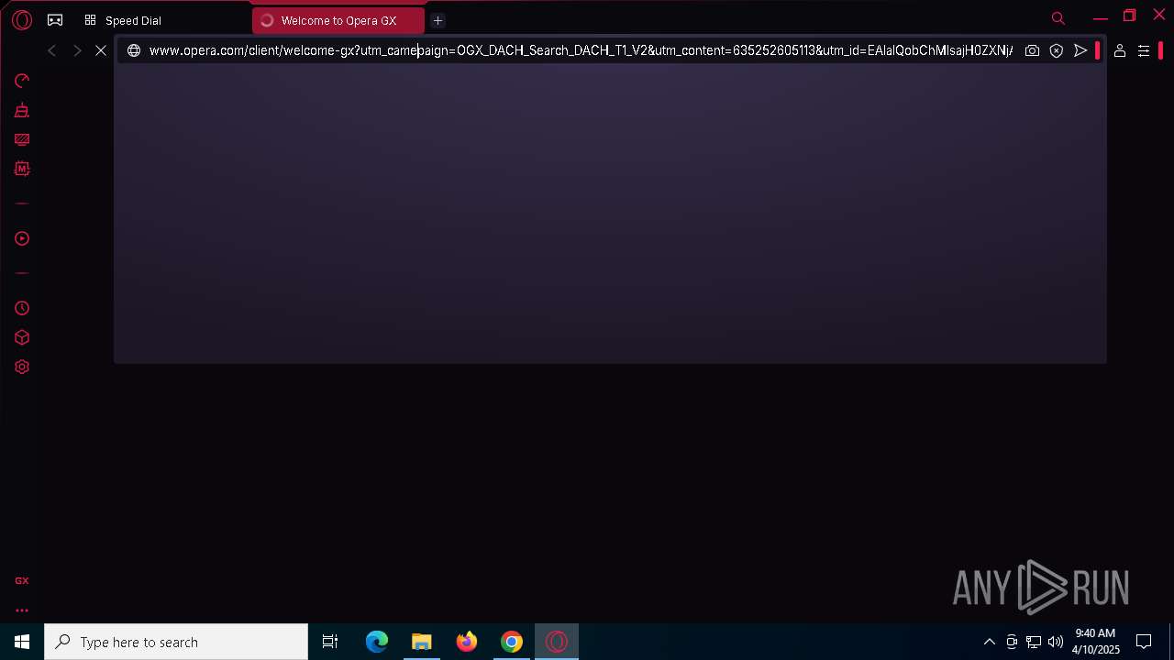Screen dimensions: 1174x660
Task: Open ad blocker shield icon
Action: pos(1057,50)
